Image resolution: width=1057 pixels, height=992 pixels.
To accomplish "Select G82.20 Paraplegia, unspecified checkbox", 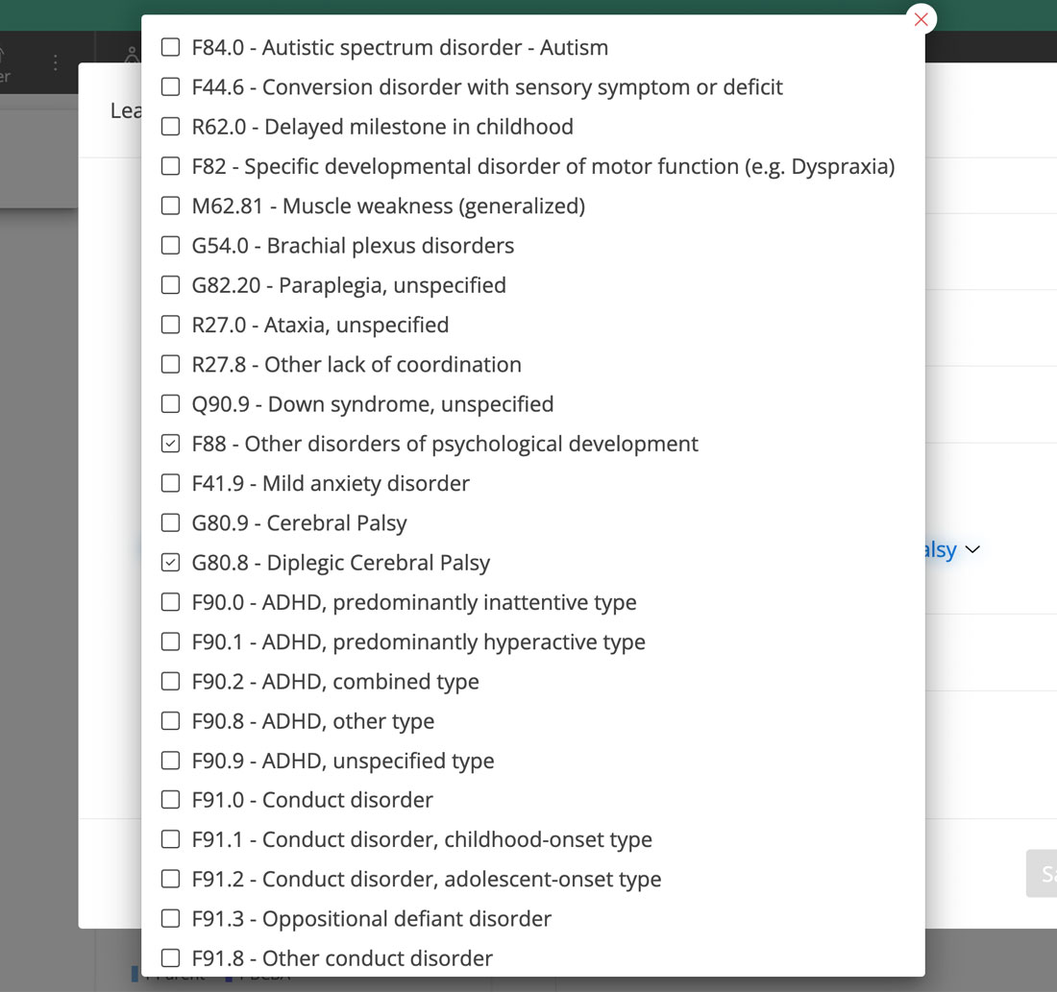I will 170,285.
